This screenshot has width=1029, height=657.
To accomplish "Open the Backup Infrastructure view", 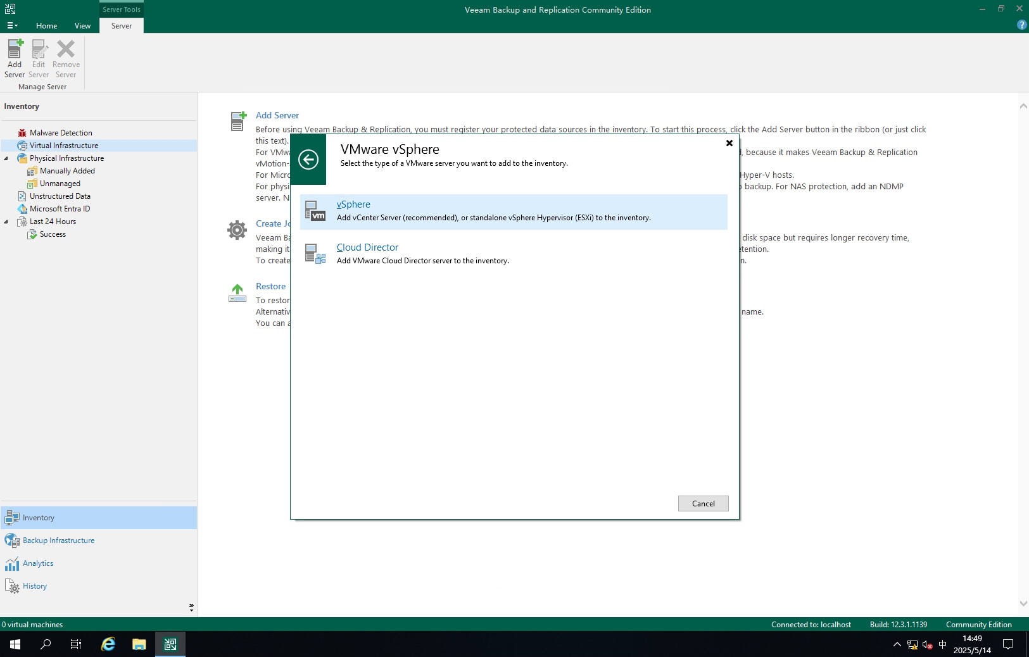I will 58,541.
